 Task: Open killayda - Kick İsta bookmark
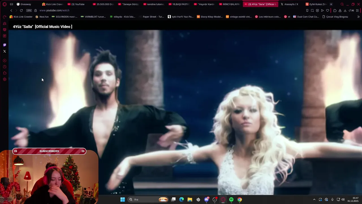point(122,17)
